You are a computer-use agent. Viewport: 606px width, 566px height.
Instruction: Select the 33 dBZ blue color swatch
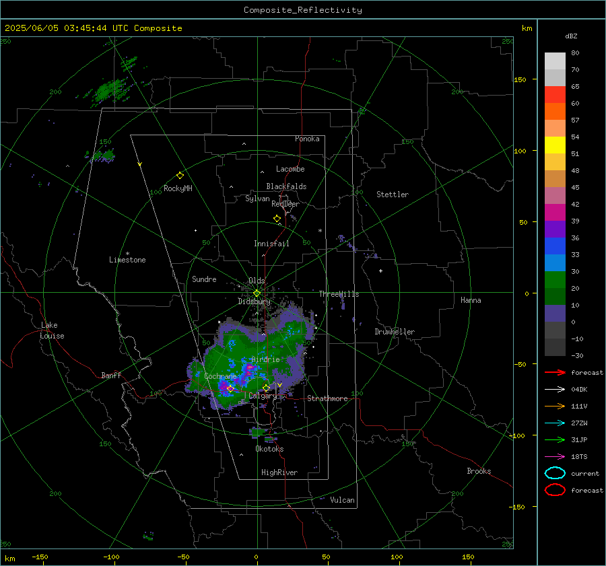[x=555, y=262]
